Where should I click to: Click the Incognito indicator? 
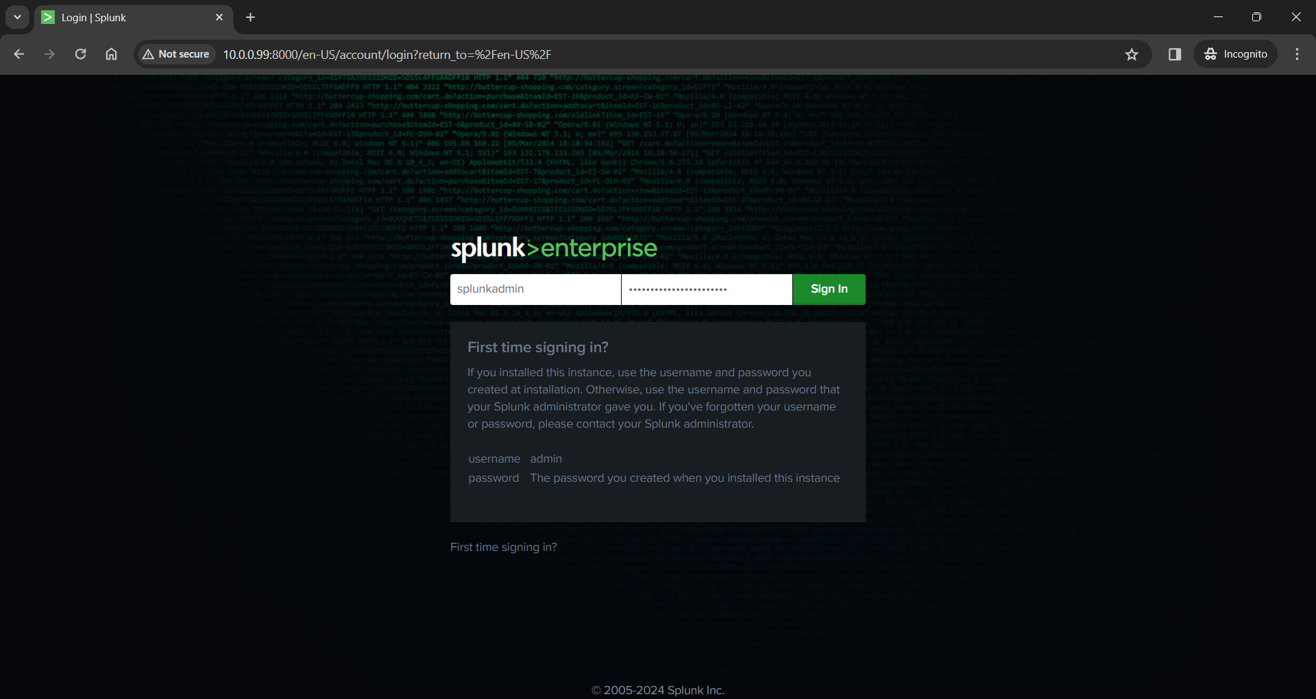[1236, 54]
